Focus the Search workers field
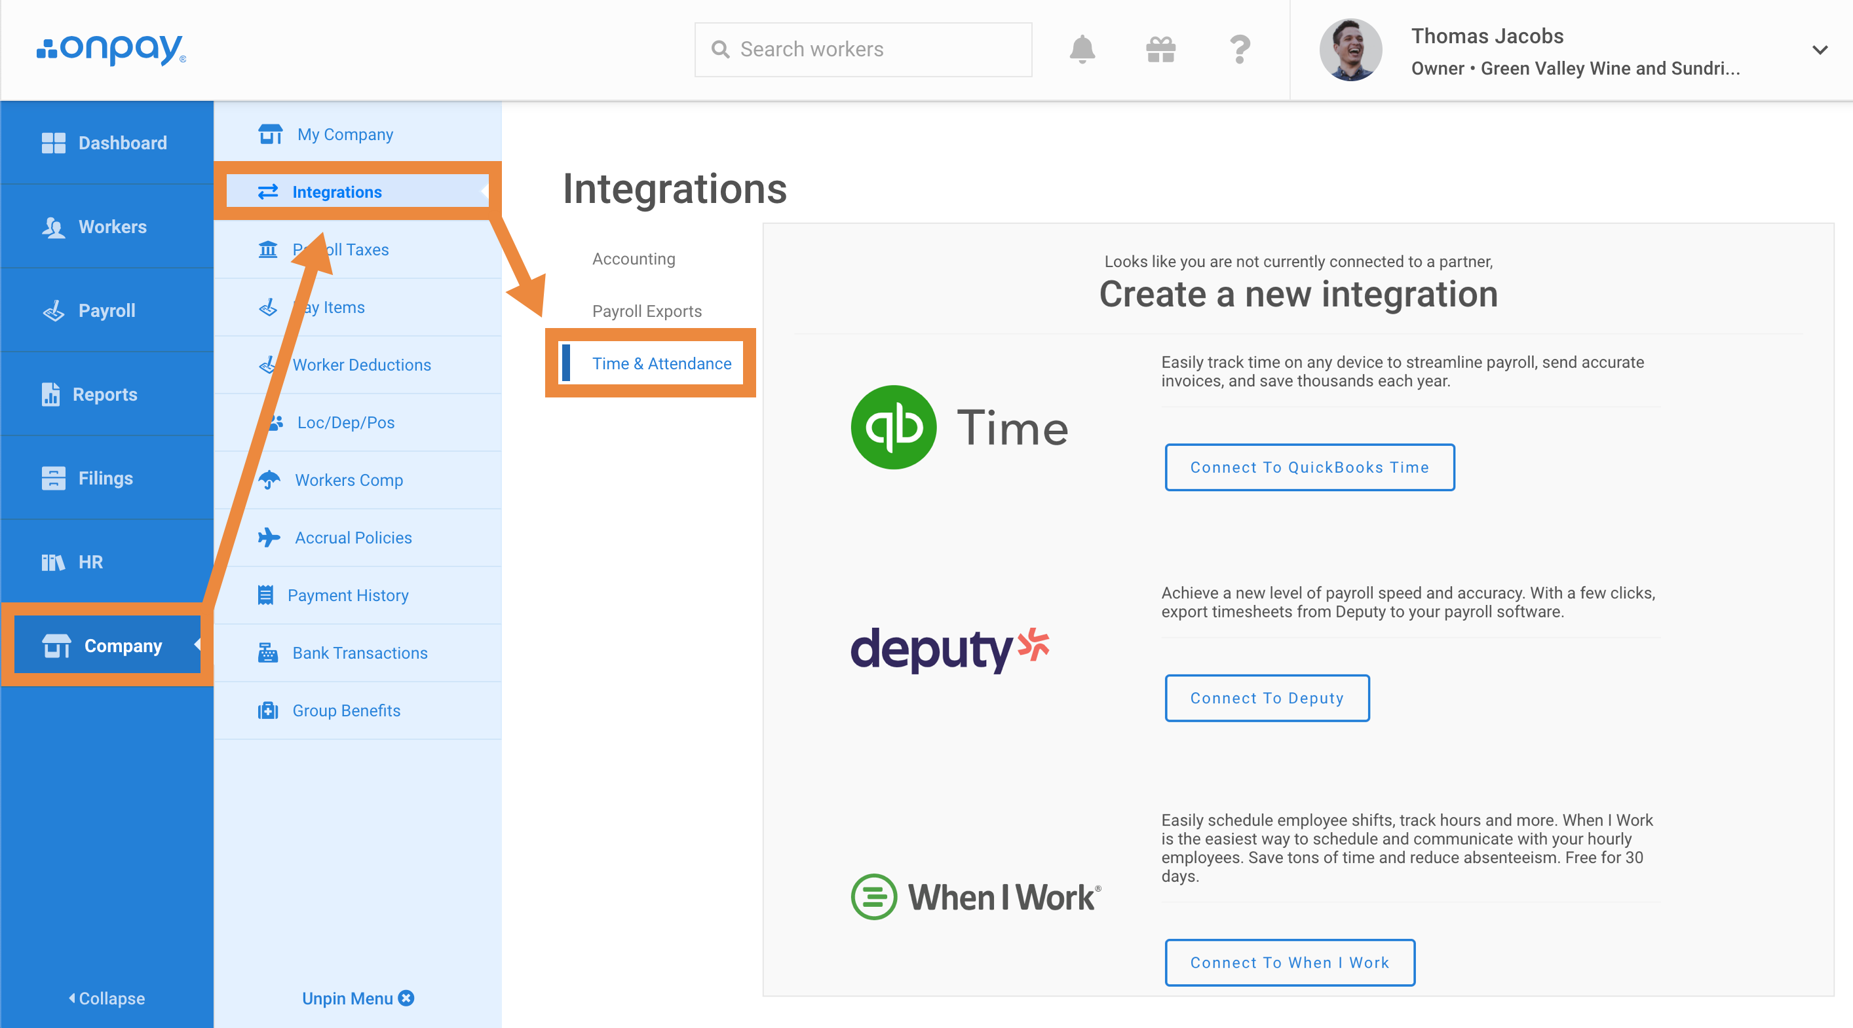 863,50
